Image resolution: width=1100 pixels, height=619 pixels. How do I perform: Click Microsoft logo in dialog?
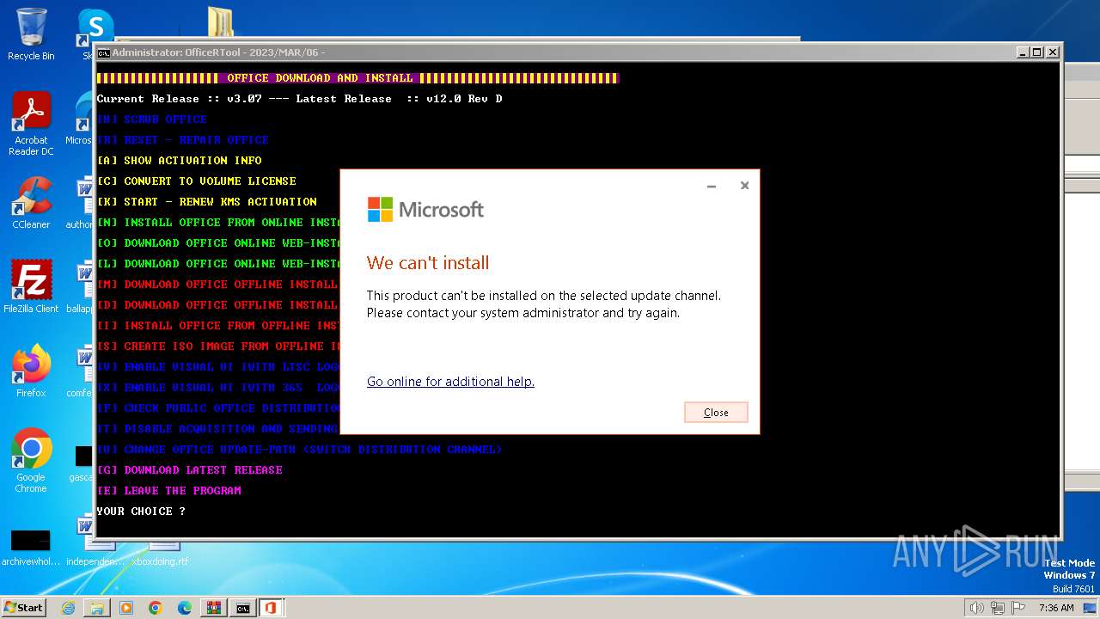click(x=425, y=210)
